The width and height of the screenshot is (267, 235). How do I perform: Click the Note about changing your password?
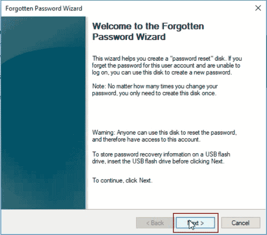point(155,86)
